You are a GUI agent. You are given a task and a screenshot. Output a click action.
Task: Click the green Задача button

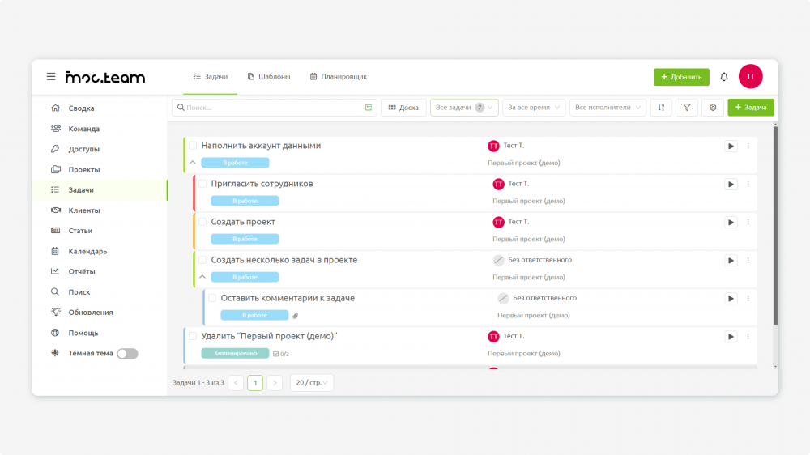[x=751, y=108]
